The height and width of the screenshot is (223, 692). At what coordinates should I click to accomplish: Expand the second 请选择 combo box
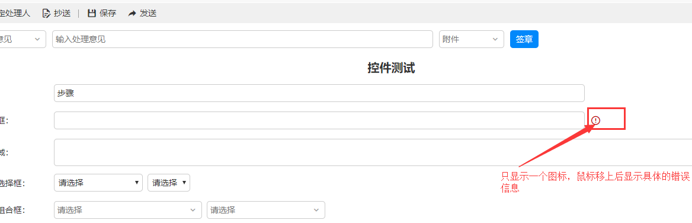point(266,210)
